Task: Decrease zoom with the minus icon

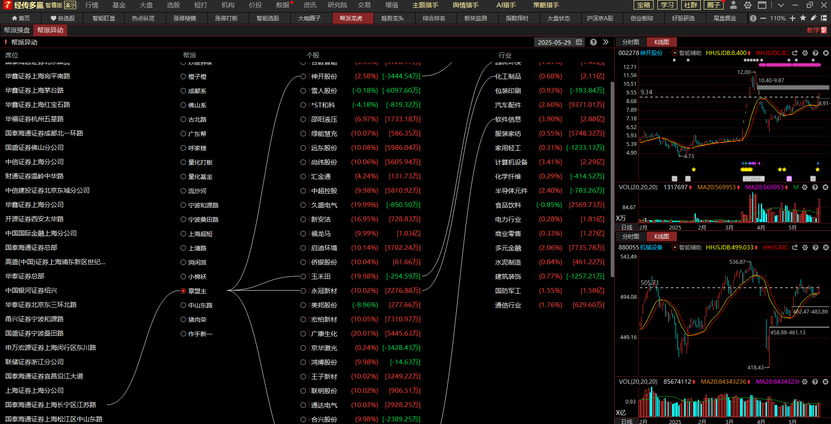Action: (763, 18)
